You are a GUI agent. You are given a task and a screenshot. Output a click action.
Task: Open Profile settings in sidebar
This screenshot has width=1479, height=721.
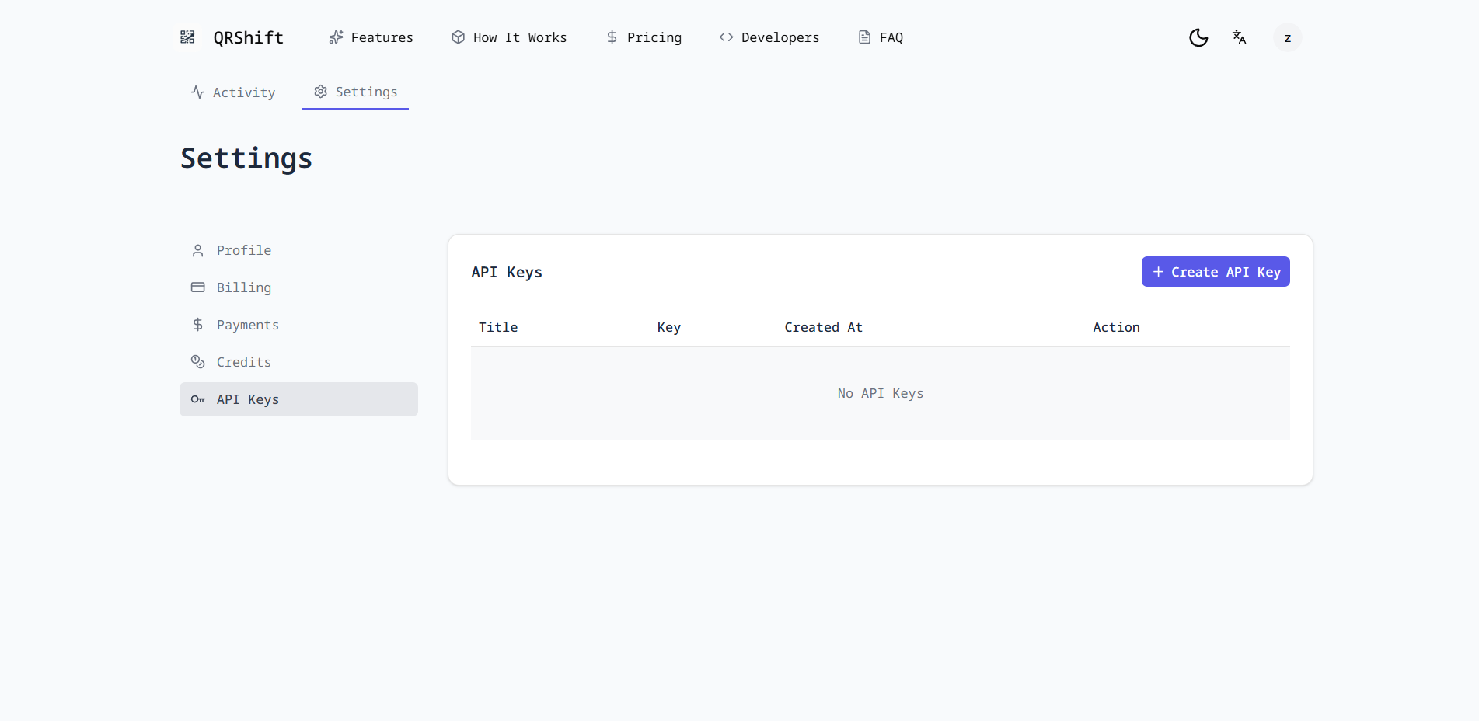[243, 250]
